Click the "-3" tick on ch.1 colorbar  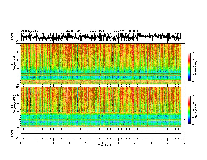click(x=193, y=53)
